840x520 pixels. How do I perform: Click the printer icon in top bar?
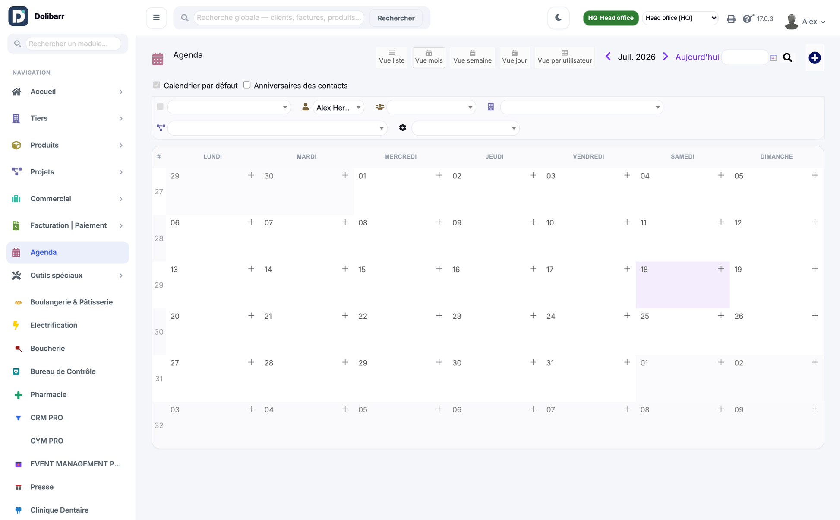pos(731,19)
